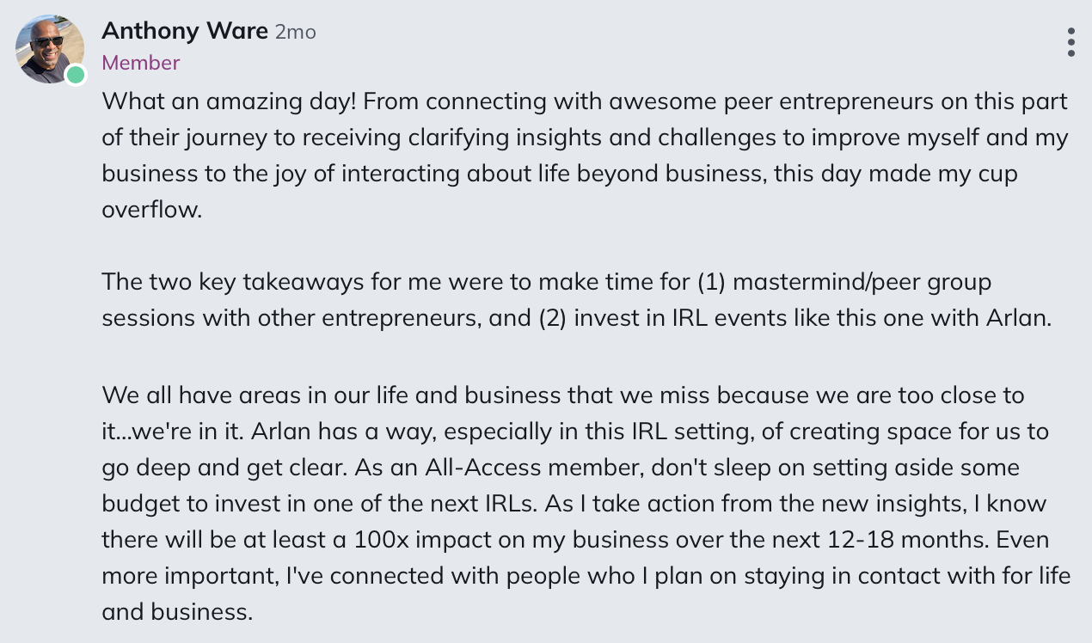Viewport: 1092px width, 643px height.
Task: Click the sentence starting 'What an amazing day!'
Action: click(230, 101)
